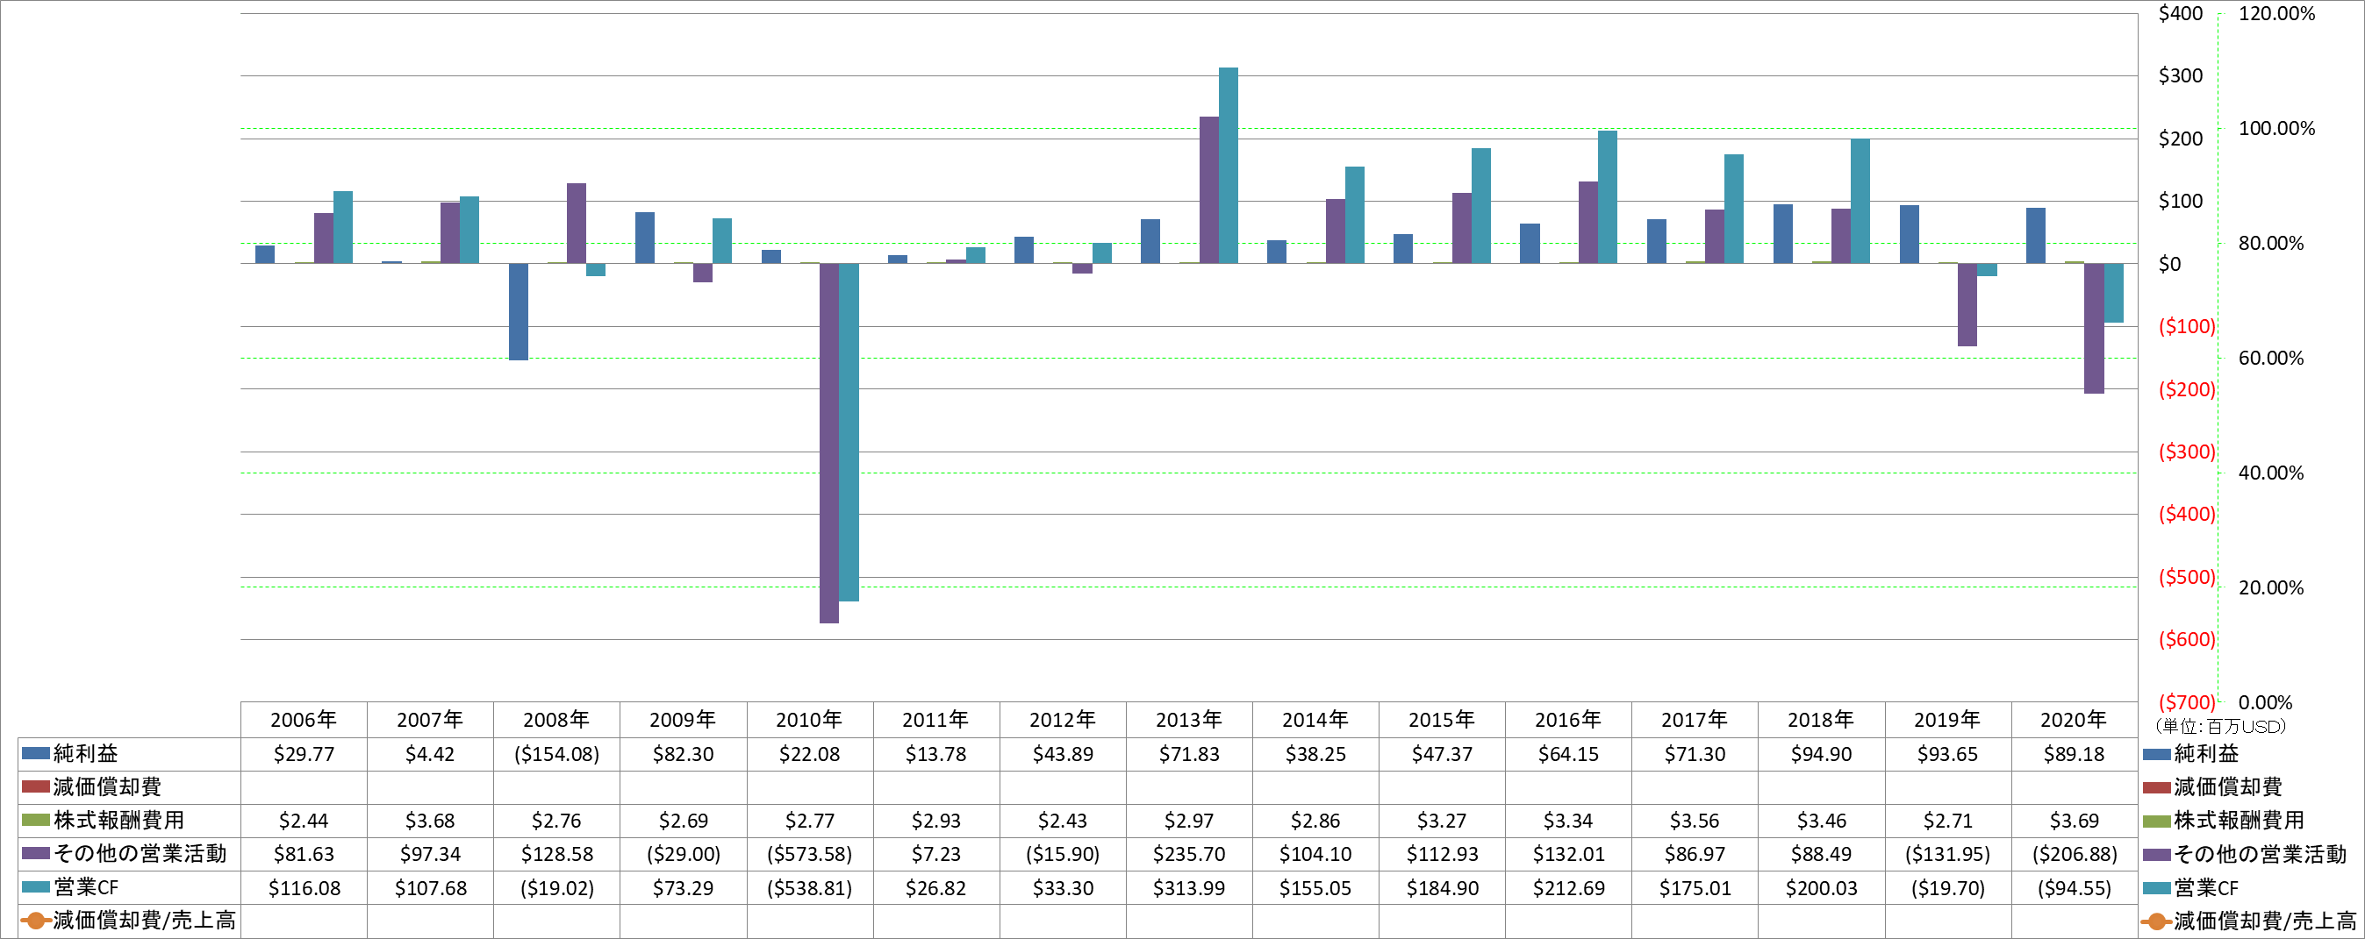Click 2017年 stock compensation value $3.56
The image size is (2365, 939).
point(1694,820)
